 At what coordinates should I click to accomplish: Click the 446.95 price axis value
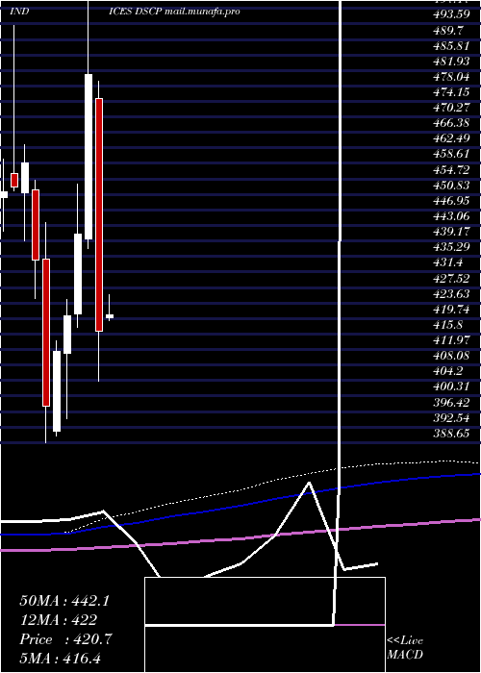[451, 200]
